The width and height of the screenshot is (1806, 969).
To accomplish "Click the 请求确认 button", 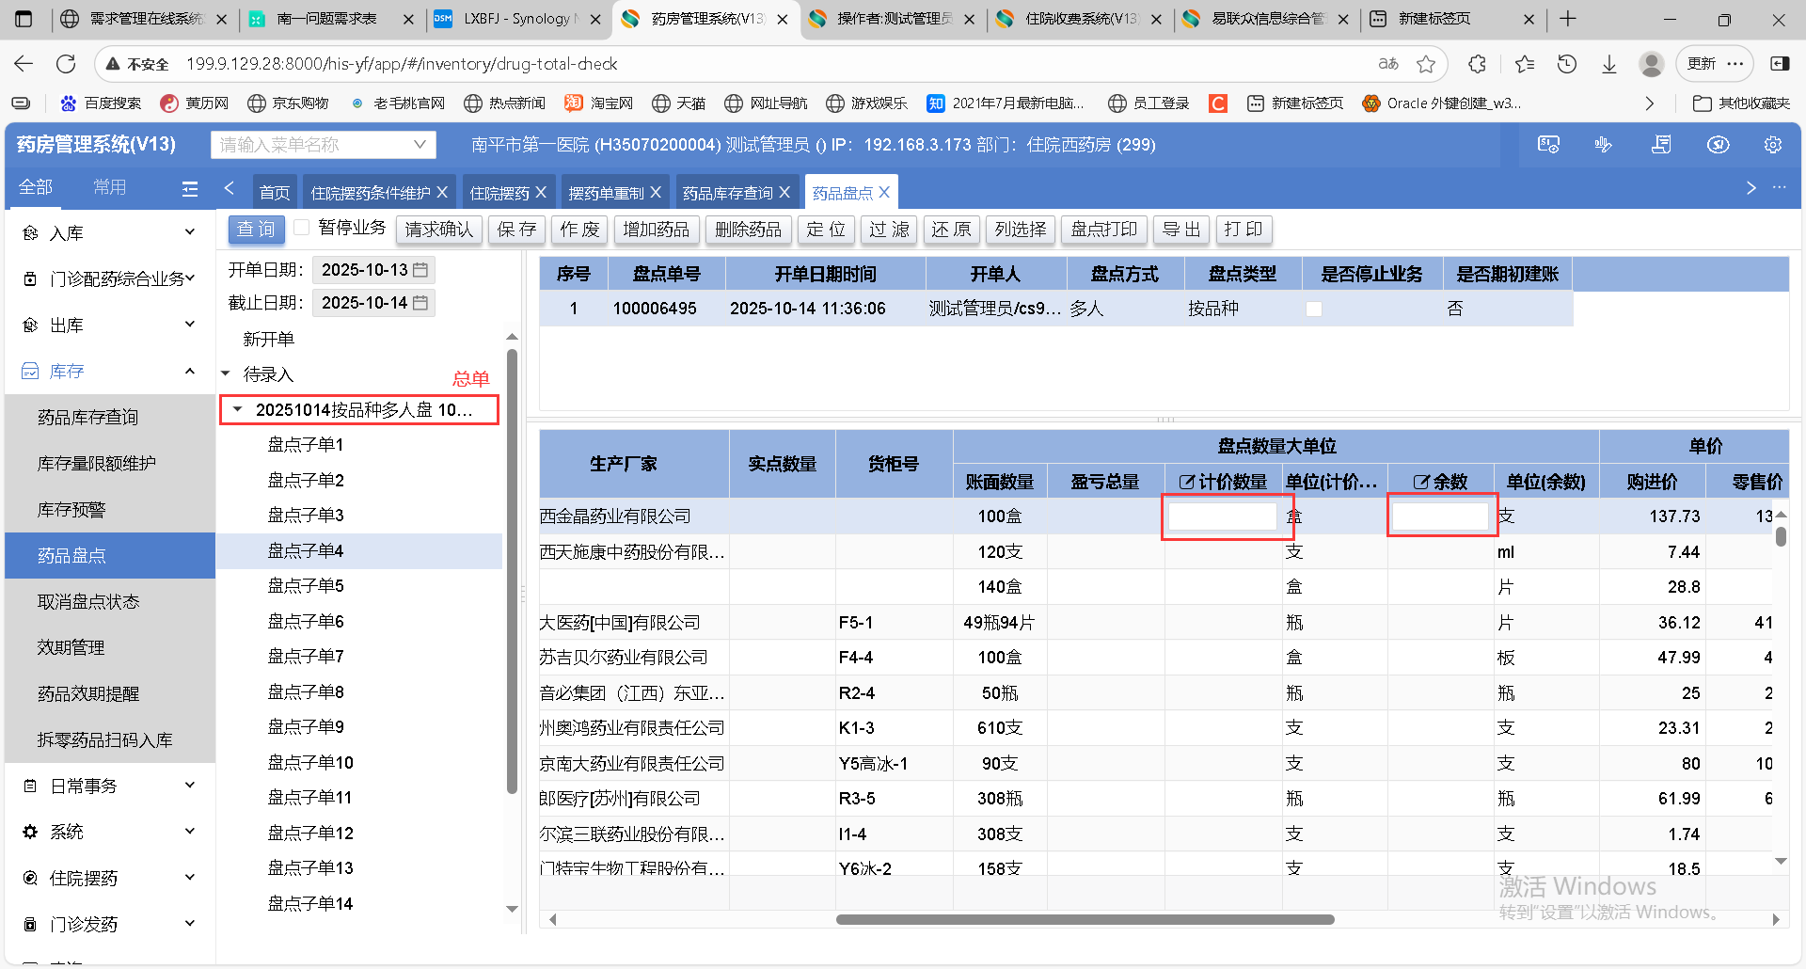I will click(439, 230).
